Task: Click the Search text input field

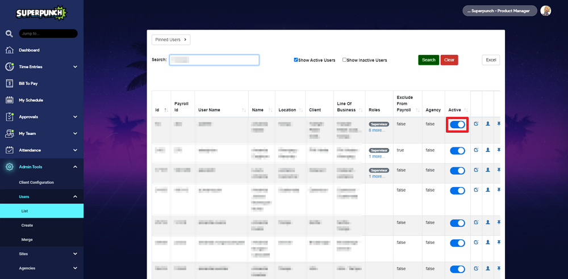Action: click(x=214, y=60)
